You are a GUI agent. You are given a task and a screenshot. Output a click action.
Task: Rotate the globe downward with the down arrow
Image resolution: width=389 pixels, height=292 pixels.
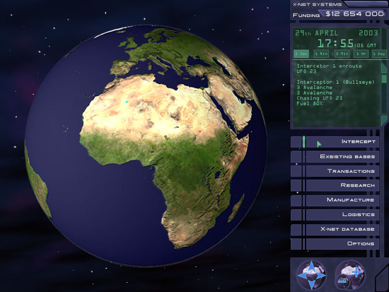(x=312, y=284)
